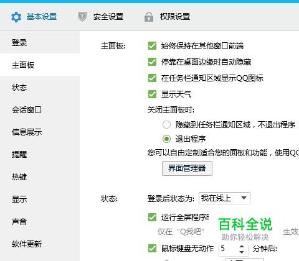299x261 pixels.
Task: Increase idle minutes with up arrow
Action: point(242,246)
